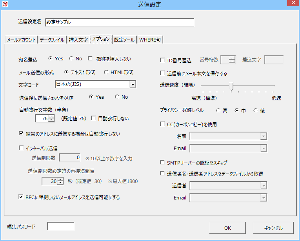Expand the 送信者 dropdown
The image size is (300, 241).
tap(264, 186)
